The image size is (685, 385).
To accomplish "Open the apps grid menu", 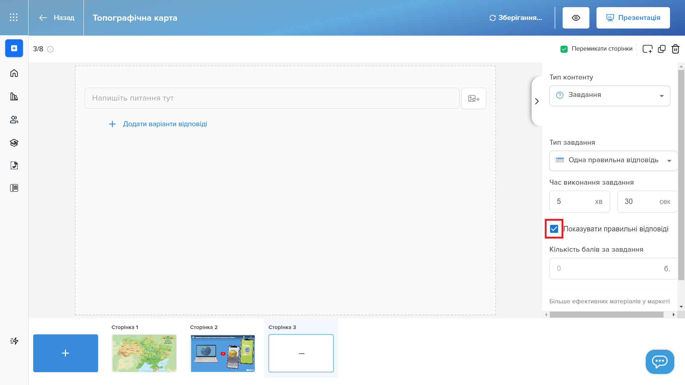I will coord(14,17).
